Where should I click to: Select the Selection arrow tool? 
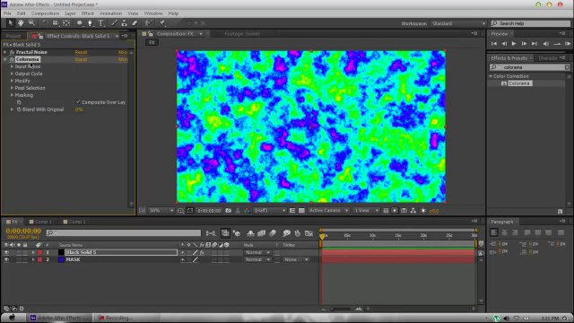[10, 23]
